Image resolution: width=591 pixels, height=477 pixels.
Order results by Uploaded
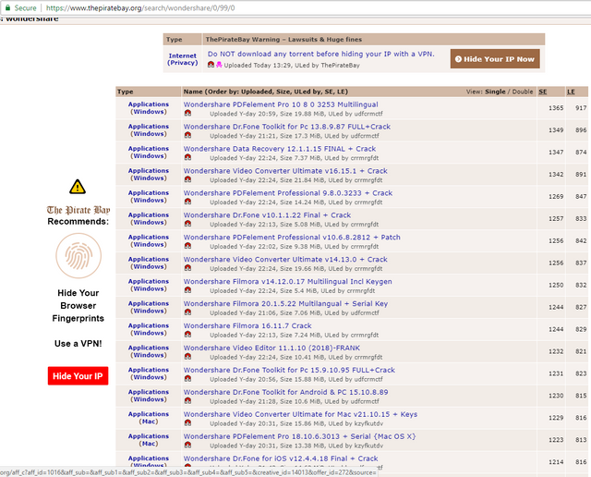coord(255,92)
